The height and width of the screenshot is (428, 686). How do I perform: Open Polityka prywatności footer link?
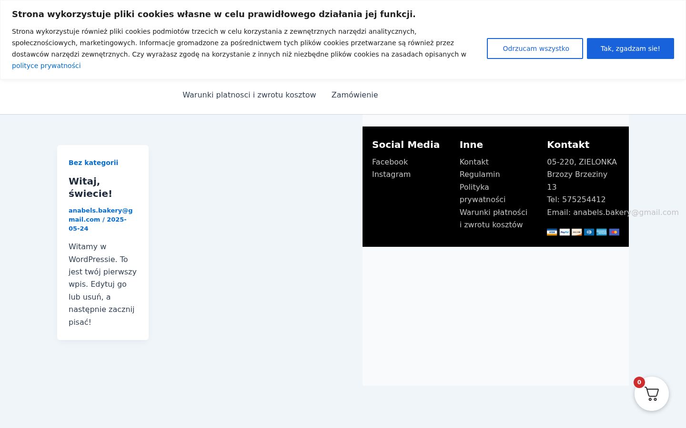(x=483, y=193)
